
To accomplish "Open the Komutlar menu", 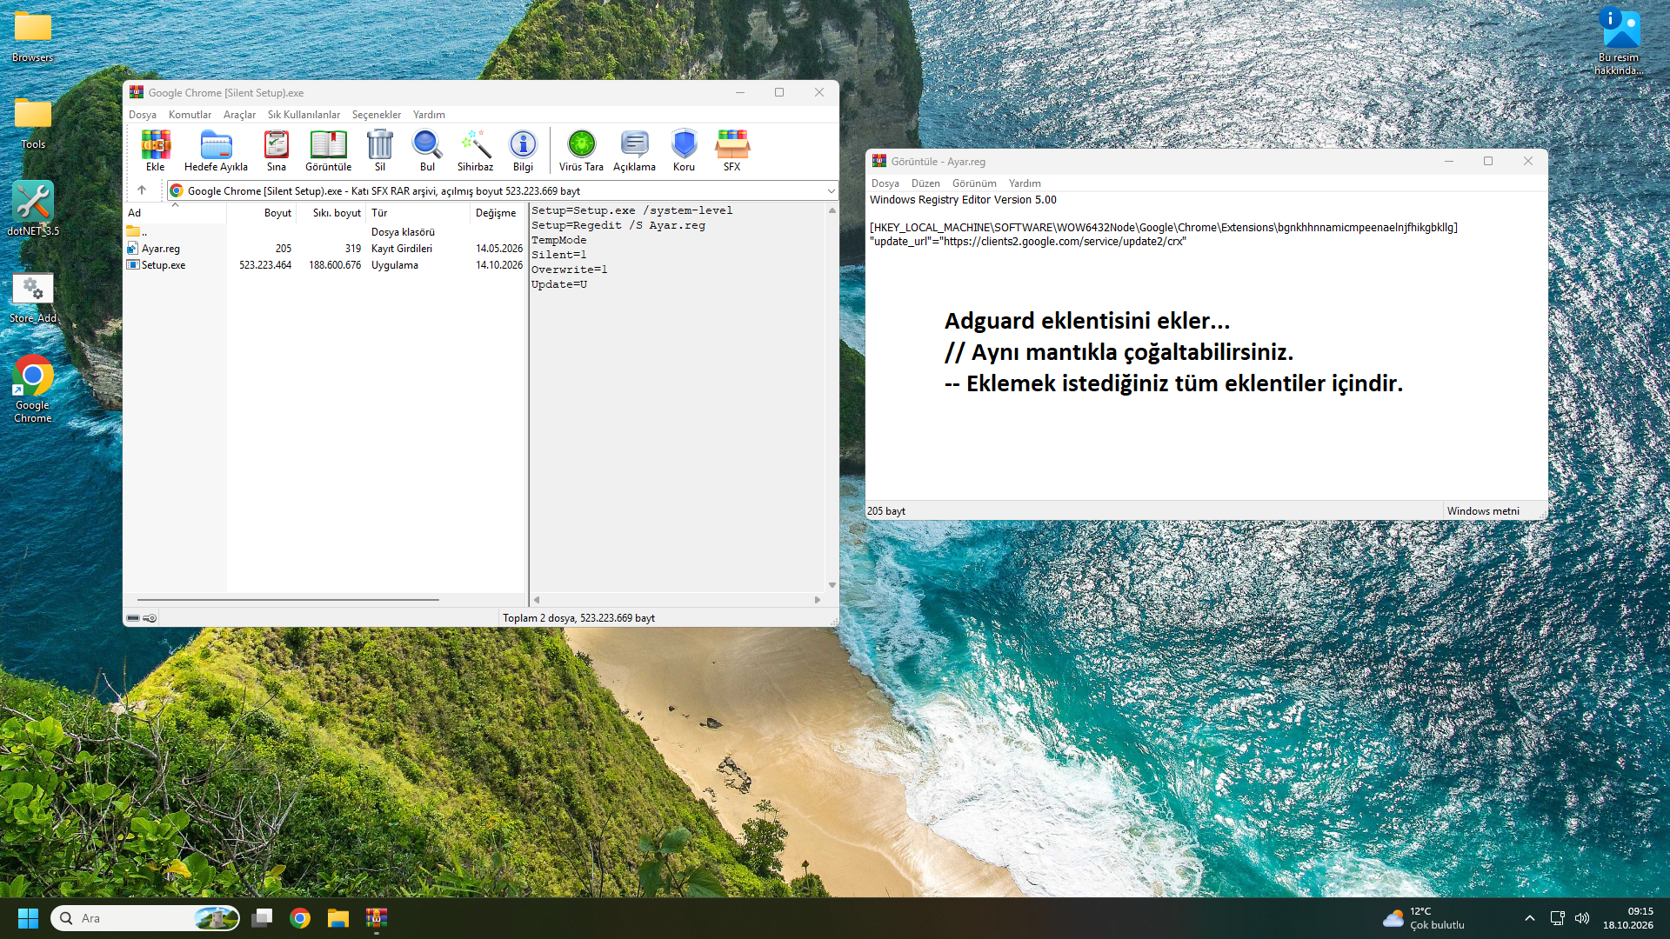I will pyautogui.click(x=190, y=115).
